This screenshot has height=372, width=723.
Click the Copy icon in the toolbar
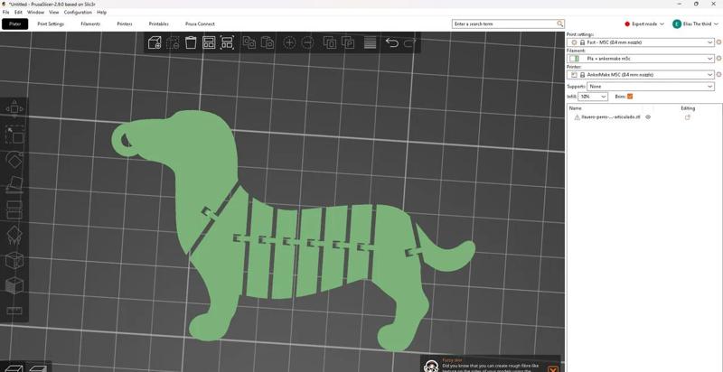249,42
